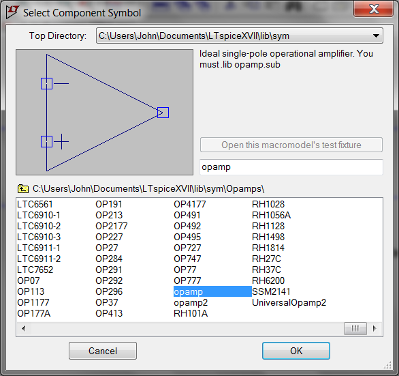399x376 pixels.
Task: Select LTC7652 component
Action: pyautogui.click(x=35, y=270)
